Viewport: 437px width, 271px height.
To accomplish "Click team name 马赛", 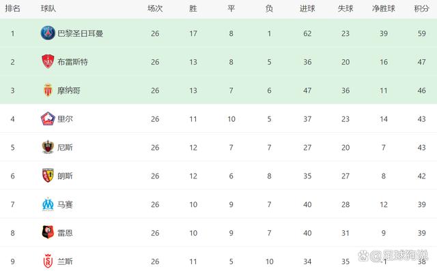I will [65, 204].
